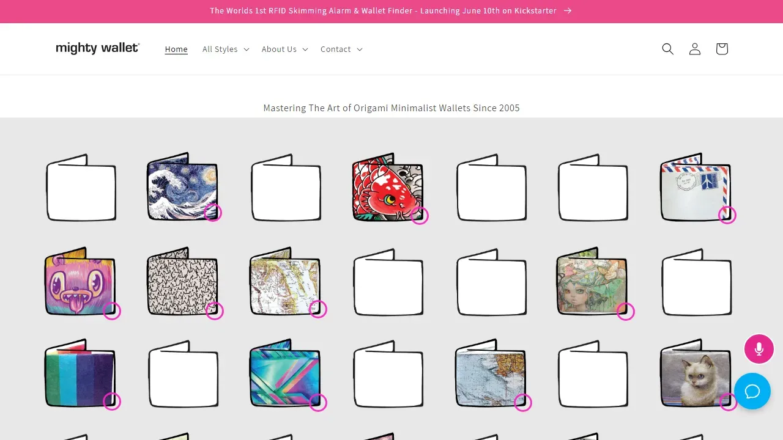This screenshot has width=783, height=440.
Task: Open the account login icon
Action: click(x=694, y=49)
